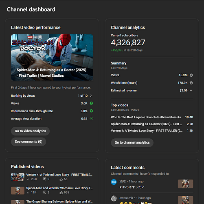Click the comments icon next to 2 comments

44,193
